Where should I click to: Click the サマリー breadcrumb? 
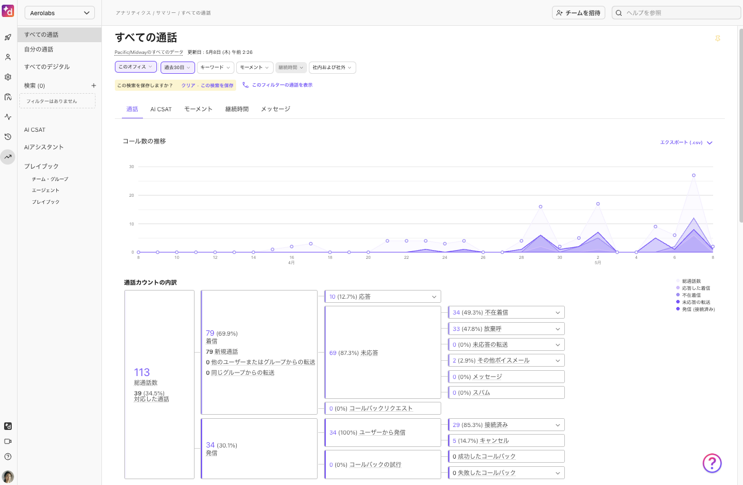click(165, 13)
